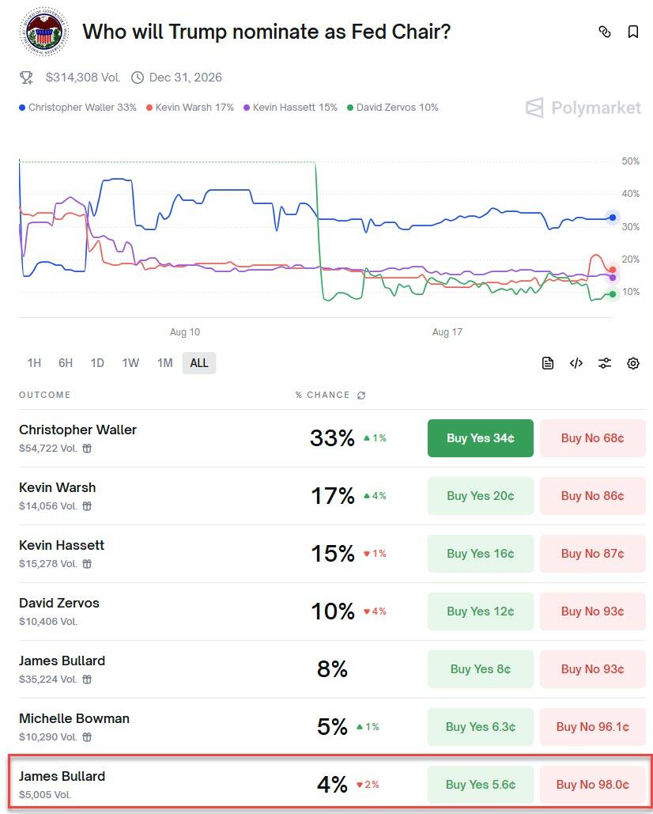Buy Yes 16¢ for Kevin Hassett
Screen dimensions: 653x814
tap(480, 554)
